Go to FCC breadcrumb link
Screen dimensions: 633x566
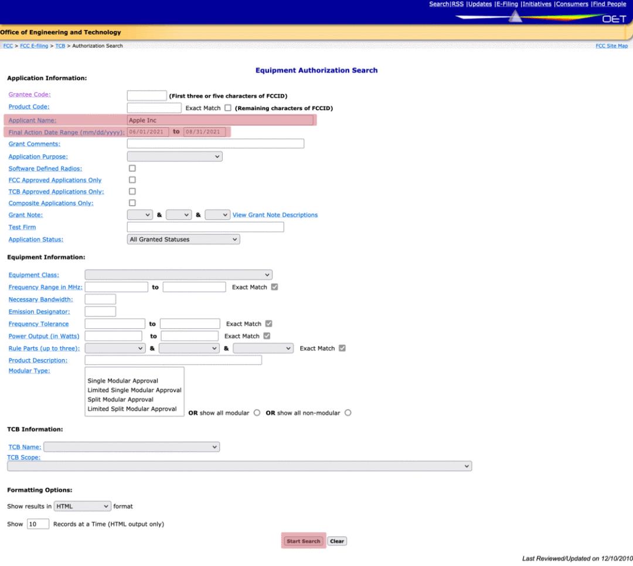point(8,46)
